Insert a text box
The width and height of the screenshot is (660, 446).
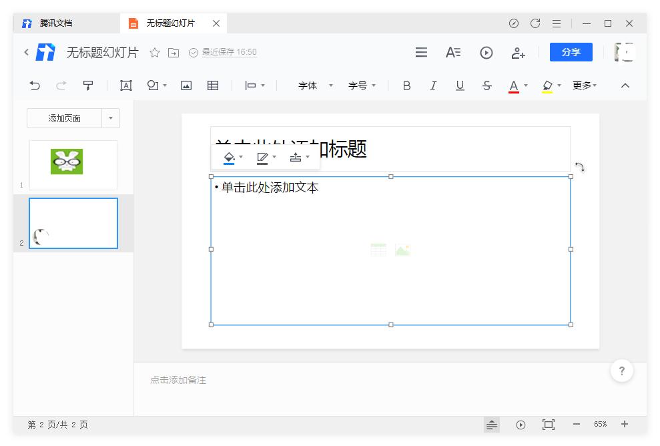(126, 86)
